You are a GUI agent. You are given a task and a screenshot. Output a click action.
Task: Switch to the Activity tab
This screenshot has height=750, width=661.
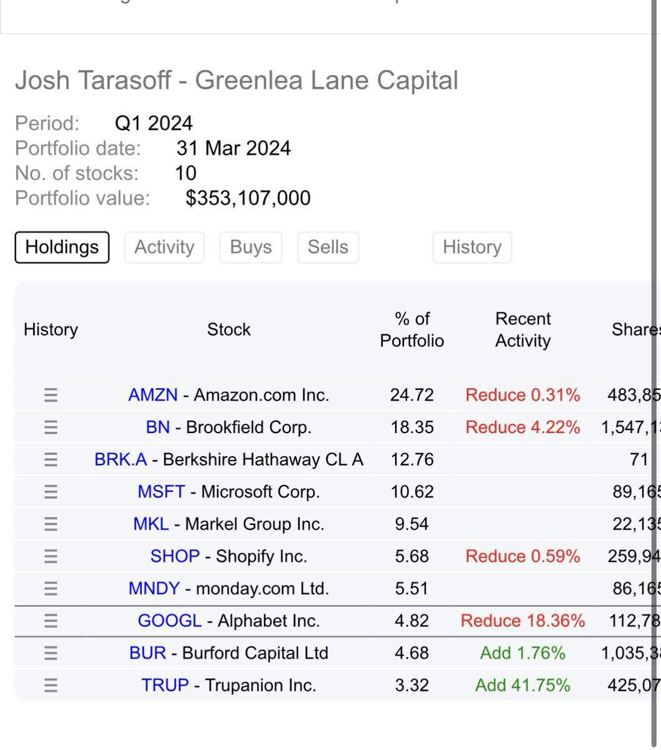[164, 247]
